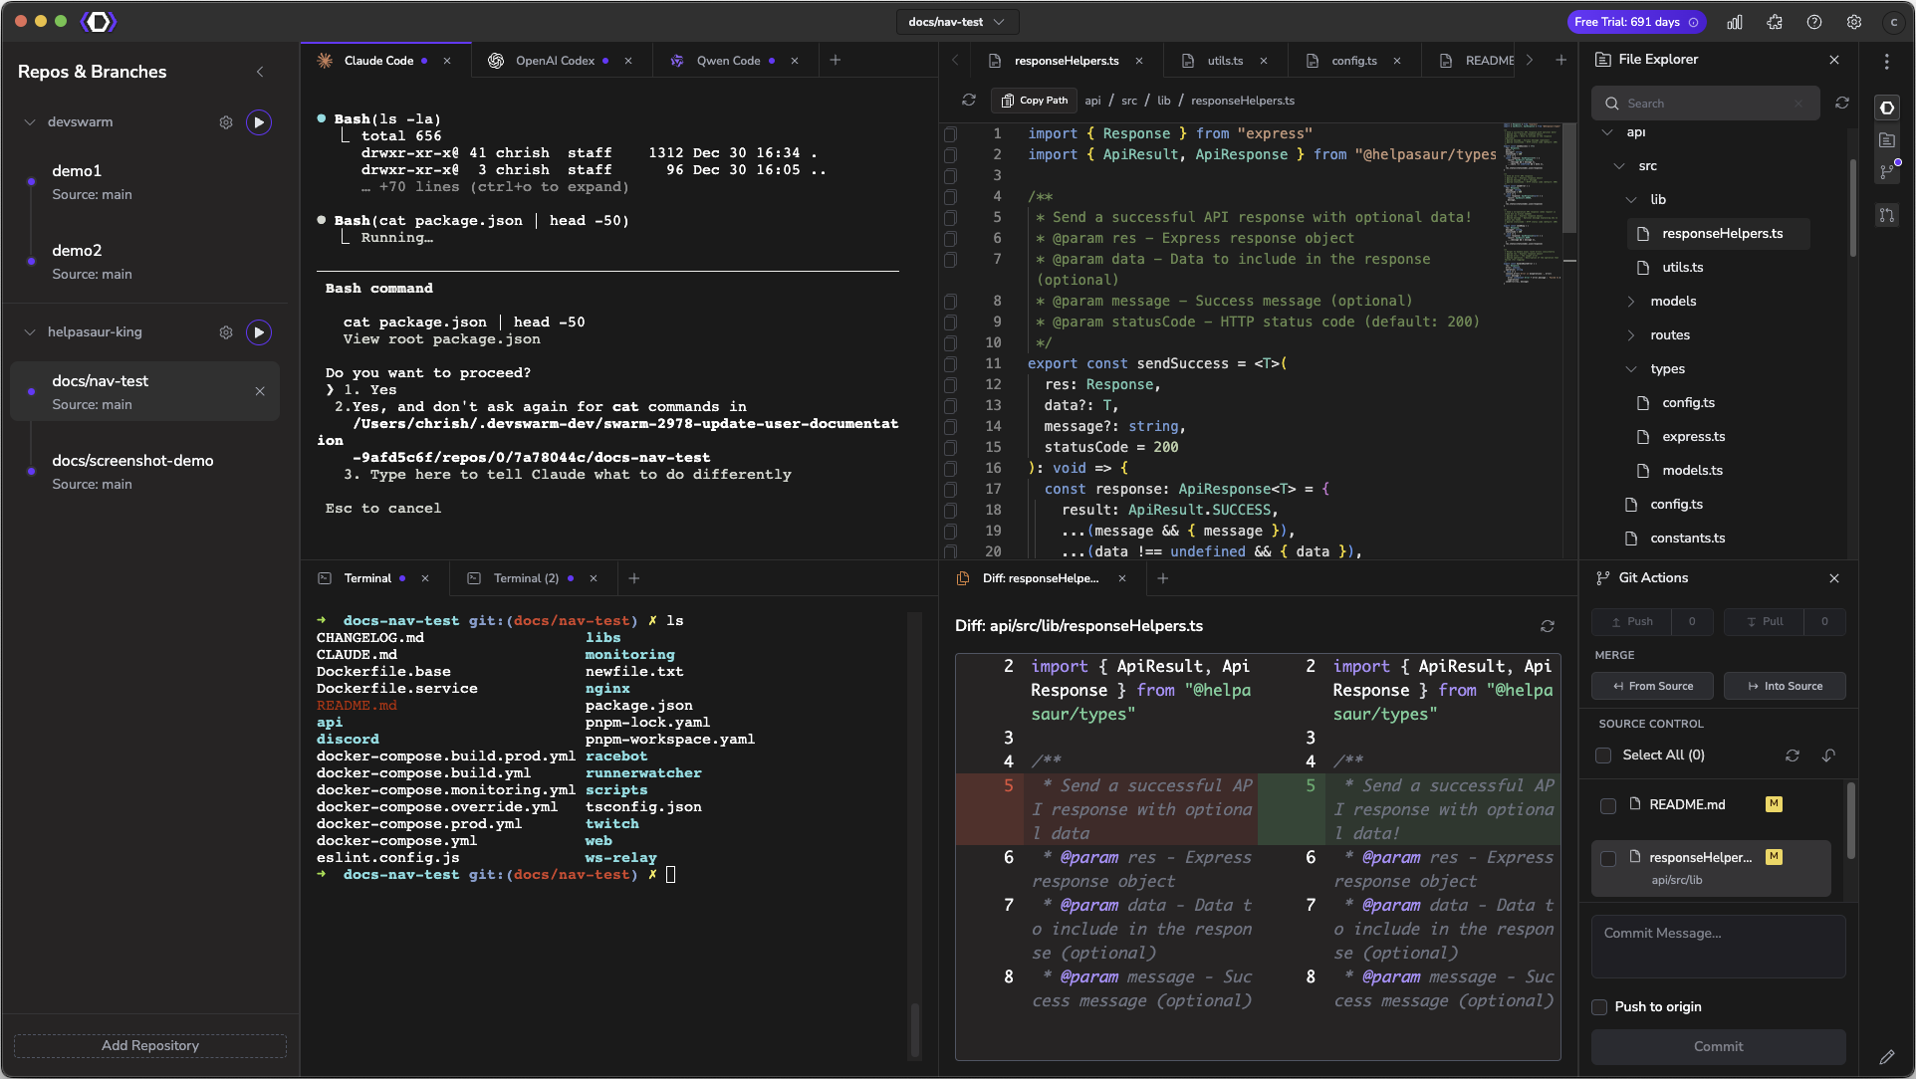Click the stats chart icon in title bar

[1735, 22]
